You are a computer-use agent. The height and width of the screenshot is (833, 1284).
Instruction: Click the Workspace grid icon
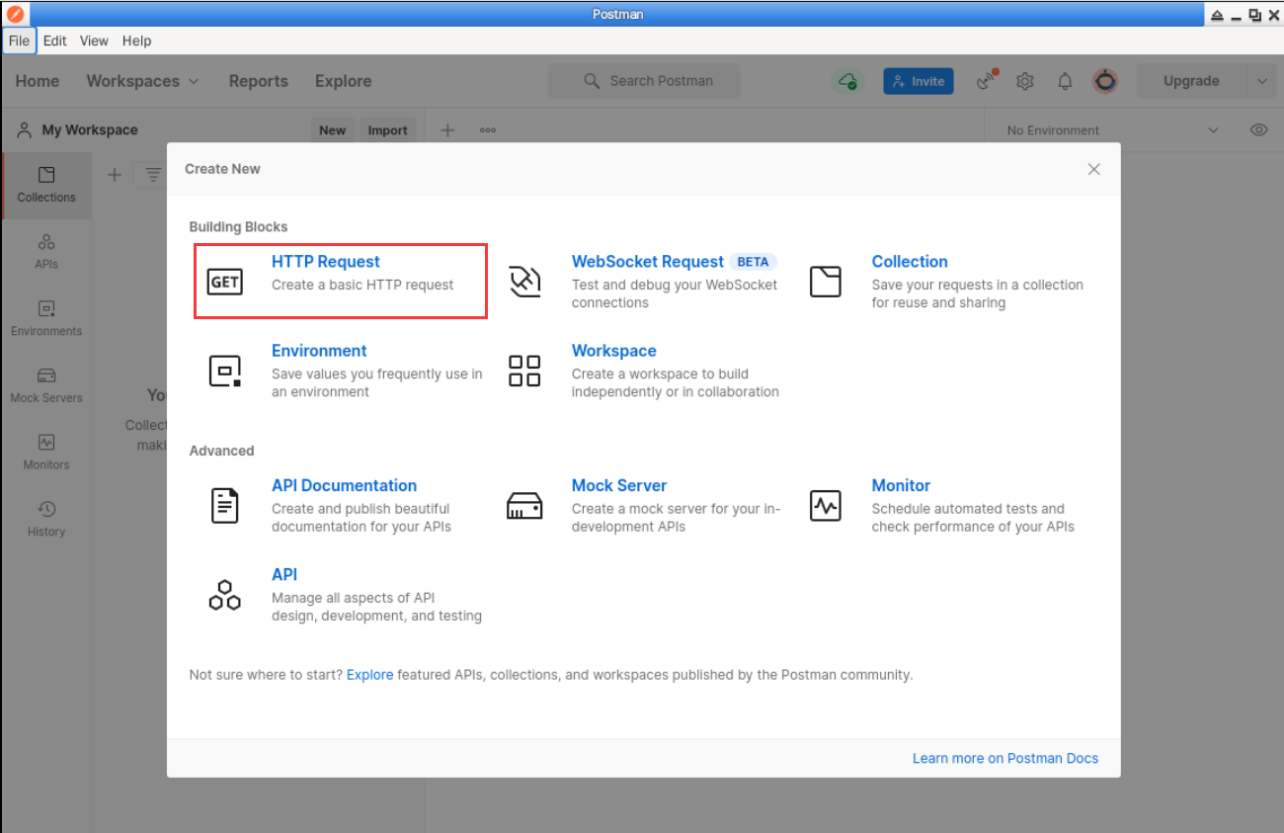pos(524,371)
